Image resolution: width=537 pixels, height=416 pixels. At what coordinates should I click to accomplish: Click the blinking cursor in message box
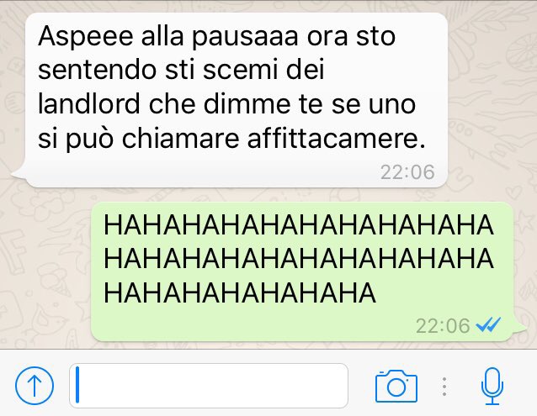click(77, 385)
